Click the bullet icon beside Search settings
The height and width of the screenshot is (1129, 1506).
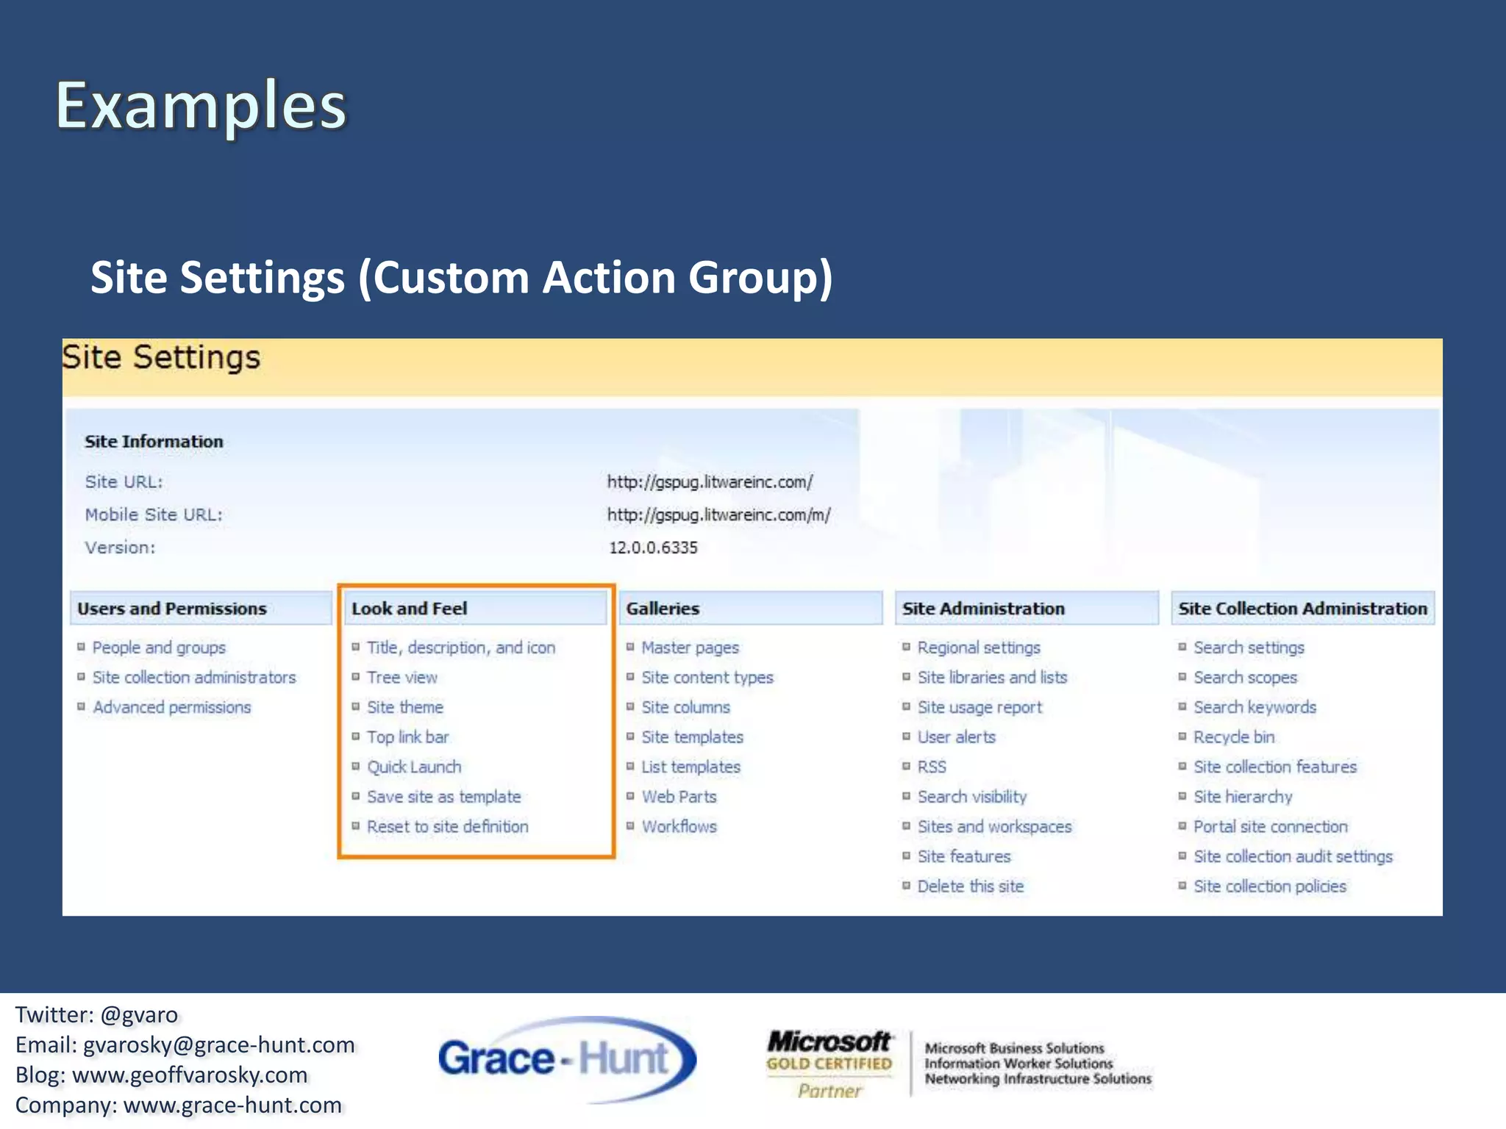click(x=1182, y=647)
